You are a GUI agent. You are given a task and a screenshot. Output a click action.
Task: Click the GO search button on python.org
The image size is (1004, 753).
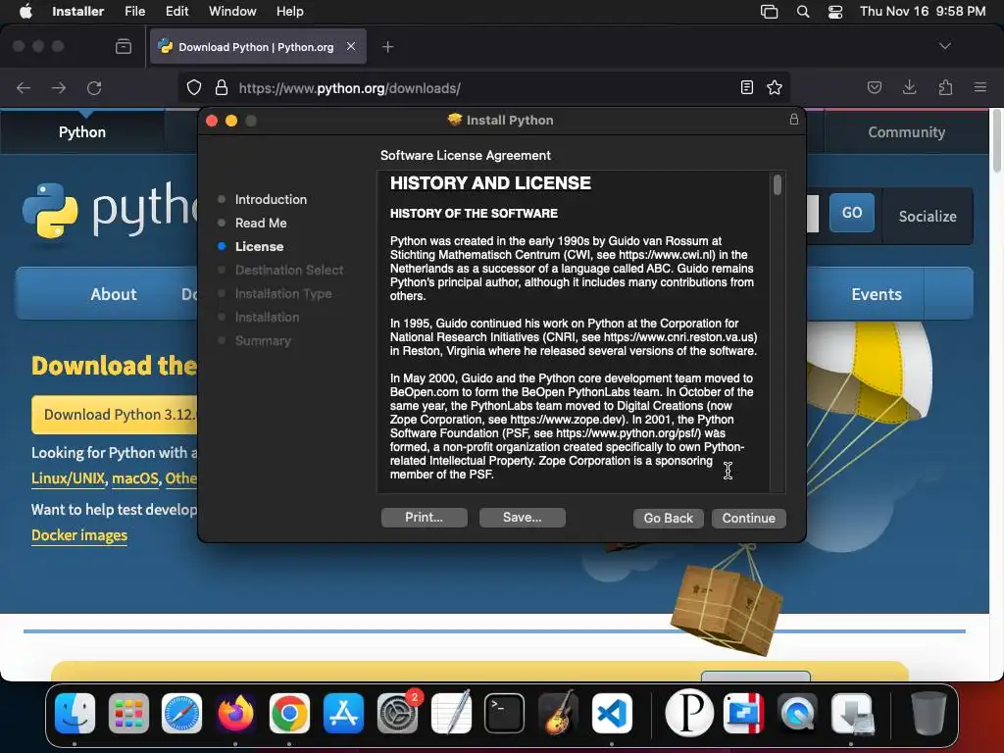(x=852, y=213)
